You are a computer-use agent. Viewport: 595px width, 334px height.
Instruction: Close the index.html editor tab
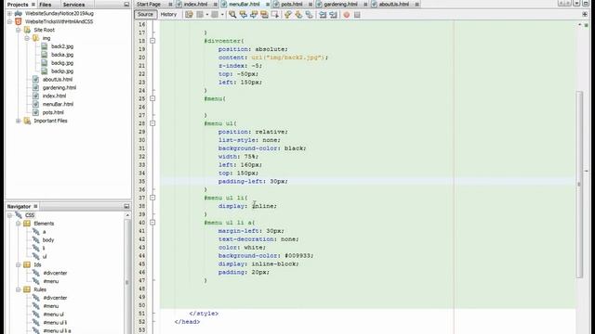(x=216, y=4)
